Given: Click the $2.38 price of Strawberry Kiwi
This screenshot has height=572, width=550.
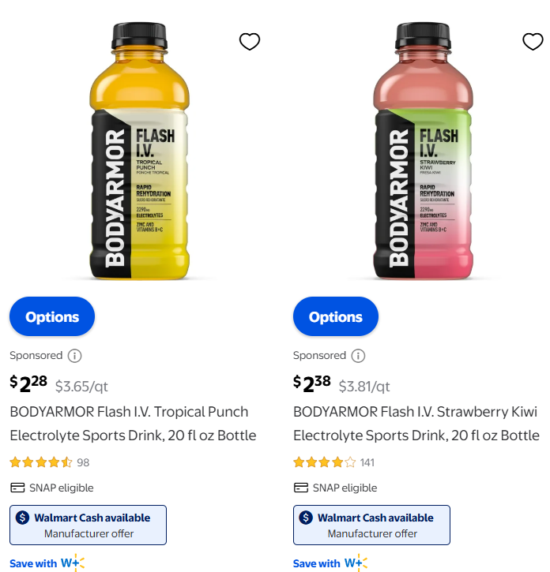Looking at the screenshot, I should 312,384.
